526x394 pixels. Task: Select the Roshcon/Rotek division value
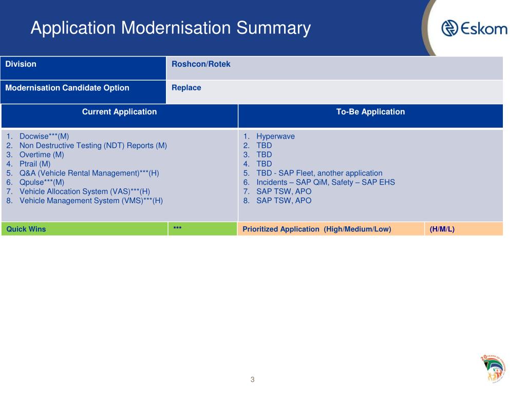coord(201,64)
